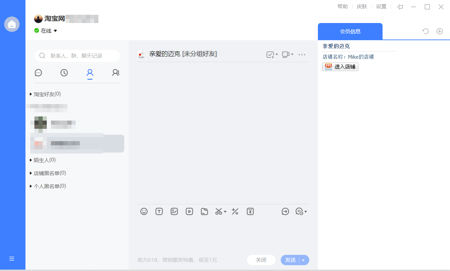Send an image from the chat toolbar
The height and width of the screenshot is (271, 450).
(x=174, y=212)
